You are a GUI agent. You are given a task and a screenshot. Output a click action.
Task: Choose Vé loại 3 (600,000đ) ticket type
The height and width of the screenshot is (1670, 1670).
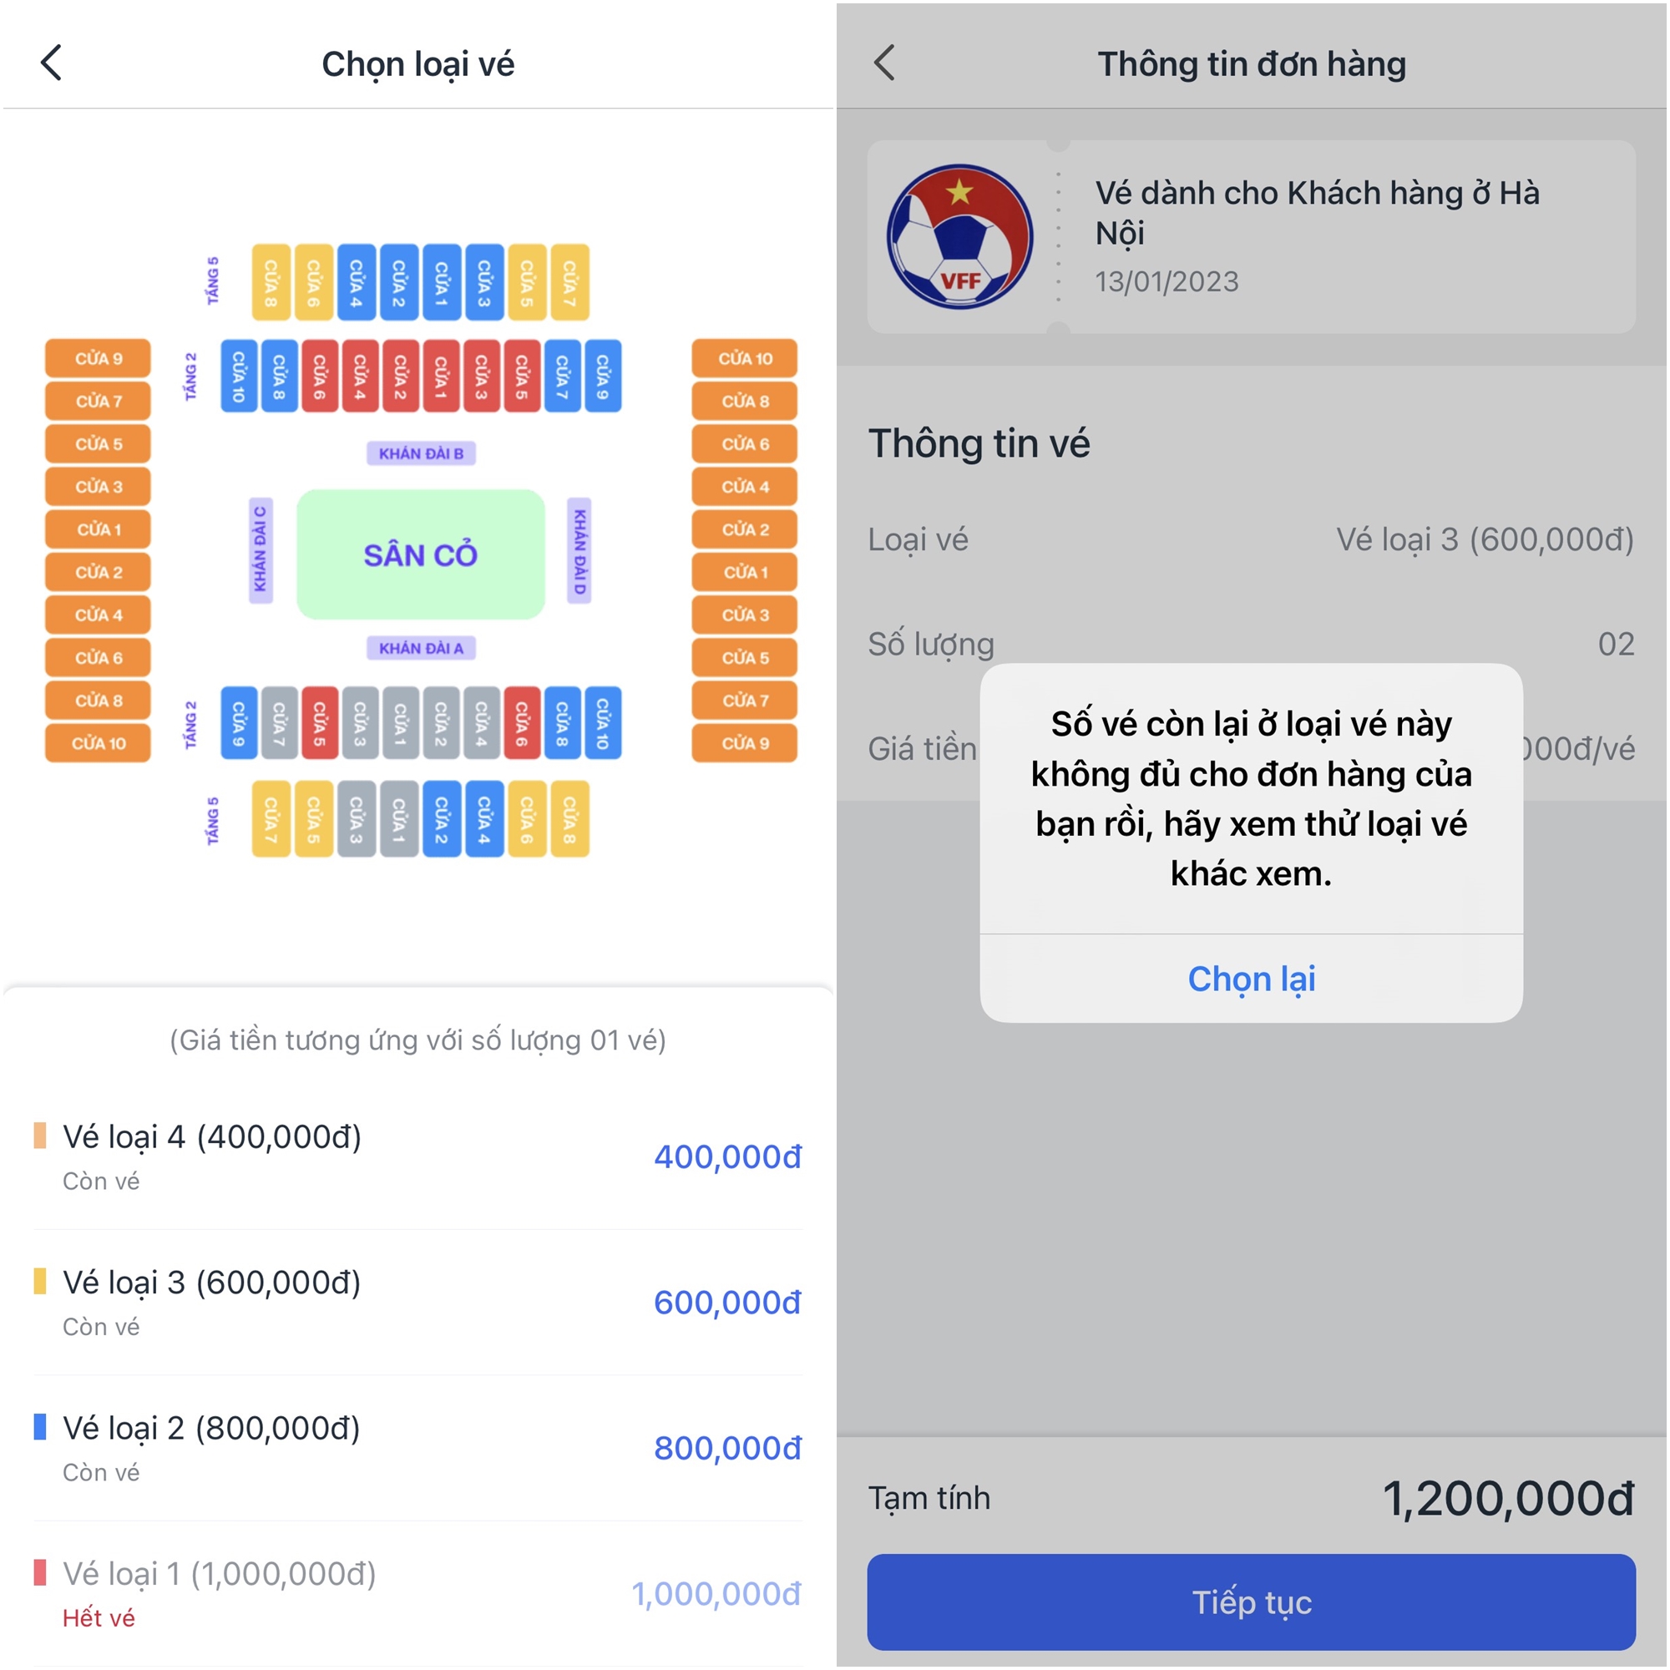click(212, 1283)
